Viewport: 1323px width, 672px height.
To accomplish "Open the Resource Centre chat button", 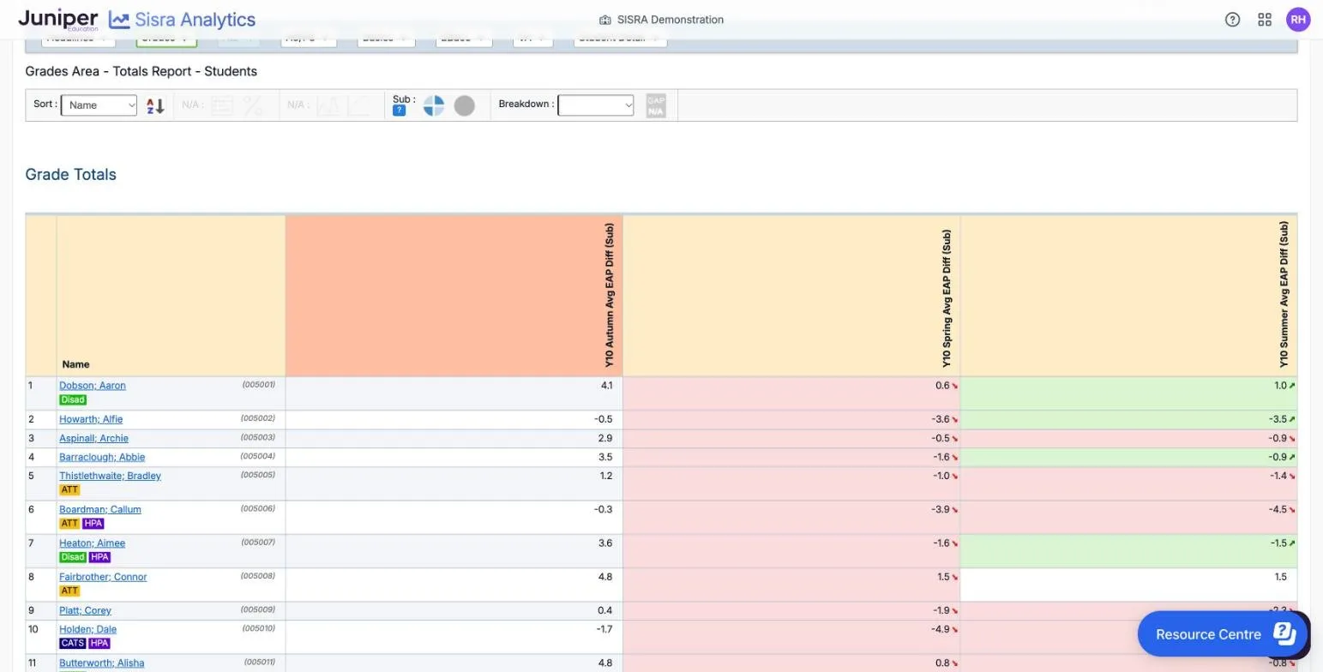I will click(1223, 634).
